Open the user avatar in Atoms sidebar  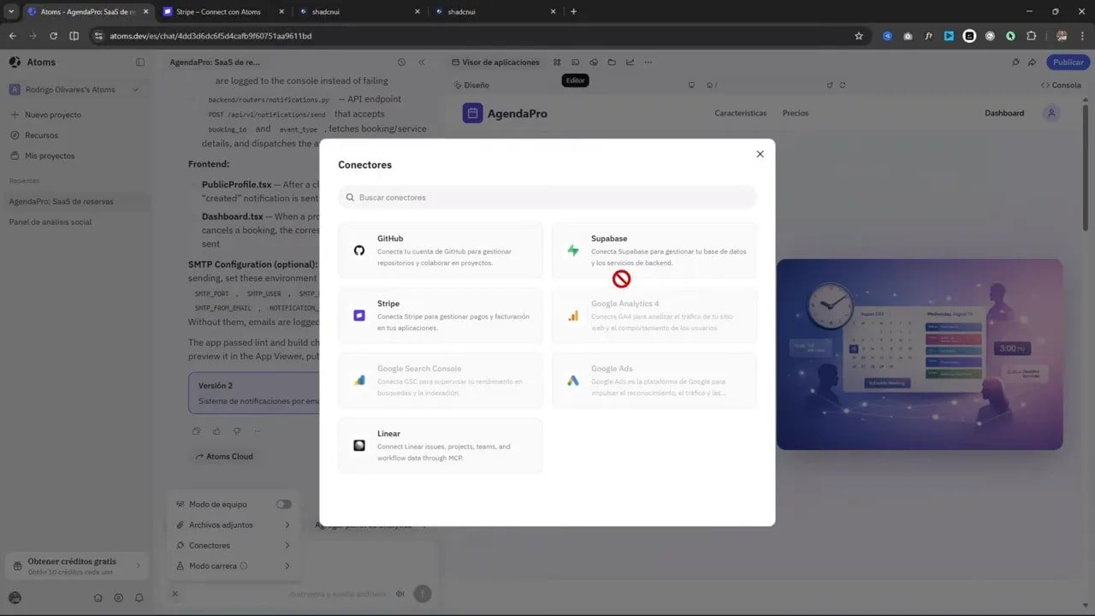[15, 598]
